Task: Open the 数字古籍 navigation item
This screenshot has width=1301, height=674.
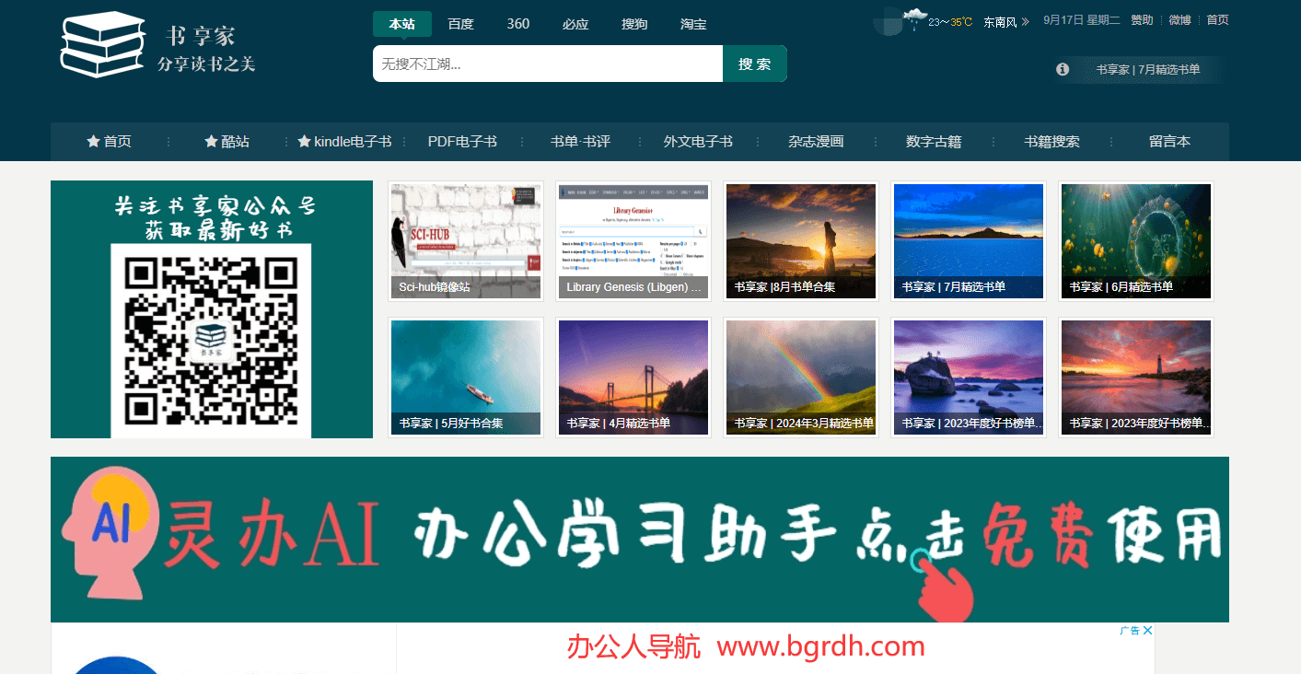Action: pos(934,142)
